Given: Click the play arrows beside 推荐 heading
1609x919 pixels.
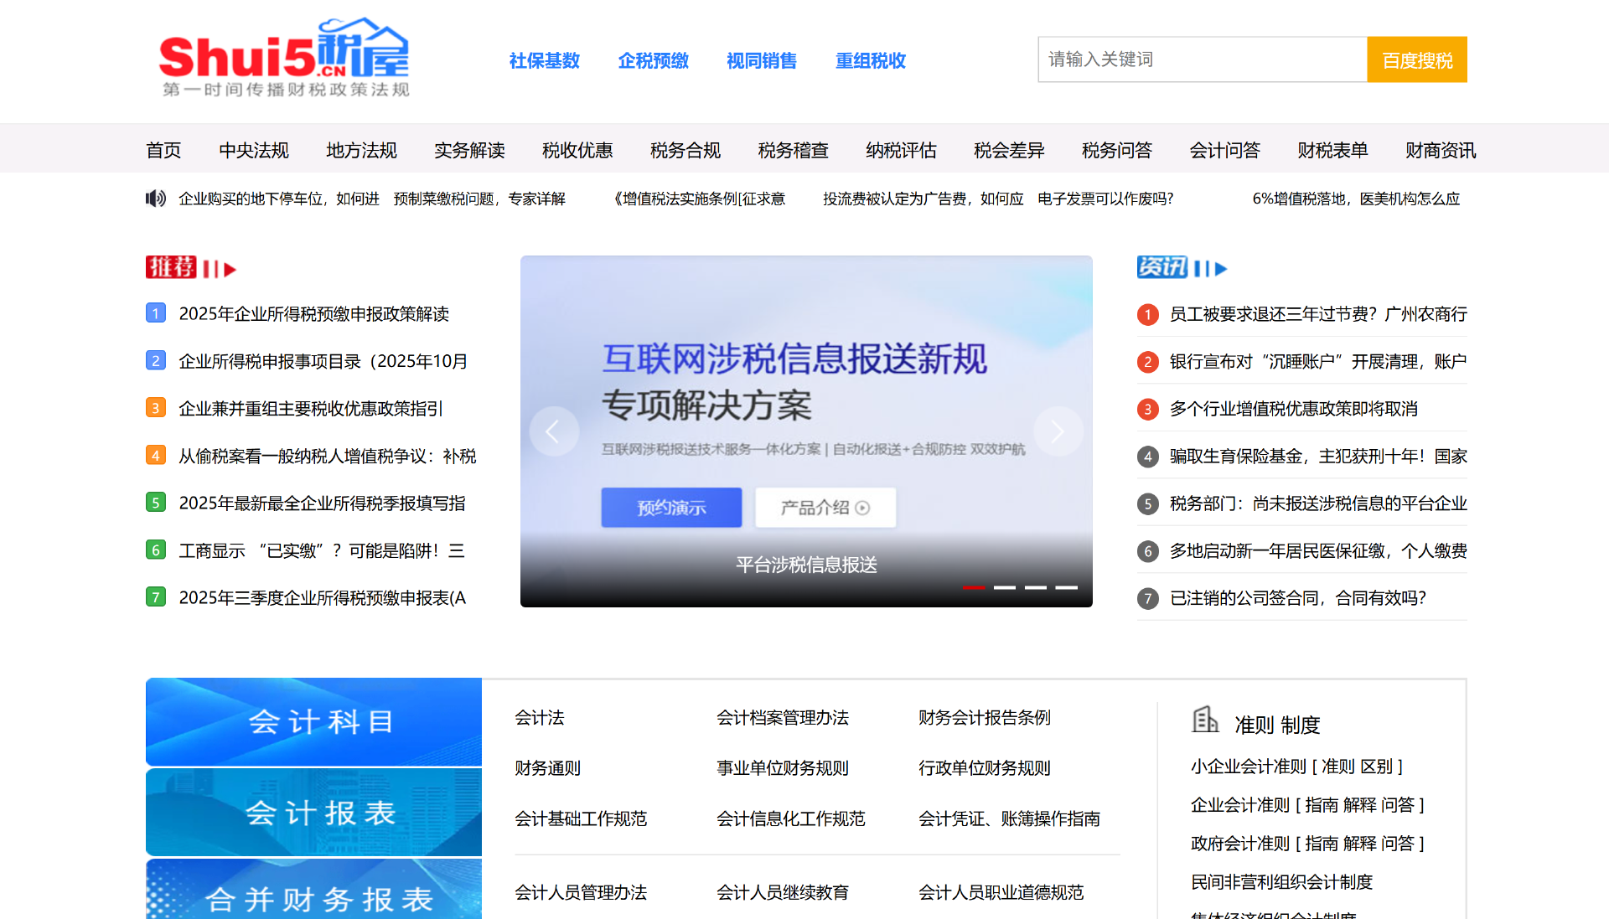Looking at the screenshot, I should tap(219, 266).
